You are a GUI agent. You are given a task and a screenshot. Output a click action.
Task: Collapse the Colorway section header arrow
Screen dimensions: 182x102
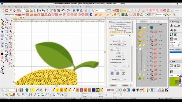tap(170, 22)
